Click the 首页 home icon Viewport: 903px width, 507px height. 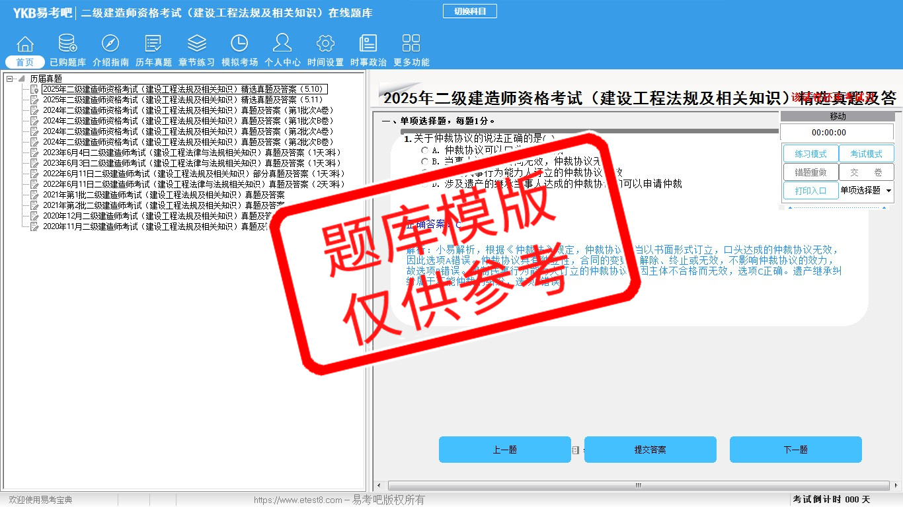click(x=25, y=44)
